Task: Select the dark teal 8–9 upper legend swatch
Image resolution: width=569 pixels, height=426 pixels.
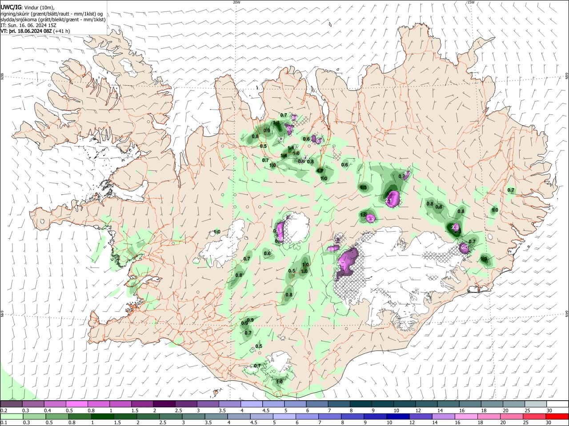Action: pyautogui.click(x=361, y=404)
